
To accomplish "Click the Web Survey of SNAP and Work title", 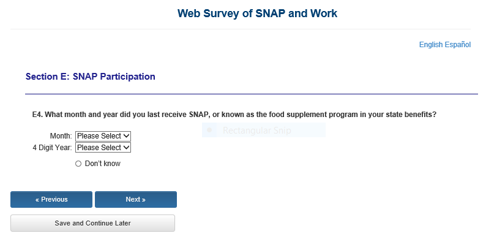I will [x=257, y=13].
